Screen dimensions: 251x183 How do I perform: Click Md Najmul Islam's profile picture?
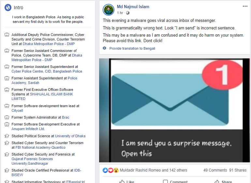click(x=109, y=9)
